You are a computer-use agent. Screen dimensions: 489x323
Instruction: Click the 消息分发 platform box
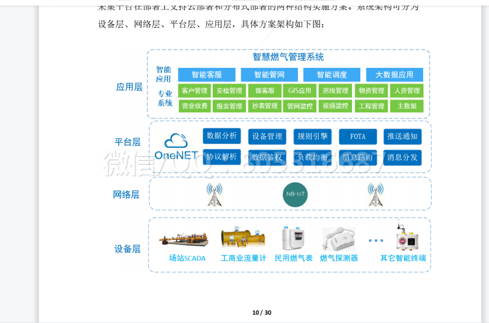(x=402, y=157)
